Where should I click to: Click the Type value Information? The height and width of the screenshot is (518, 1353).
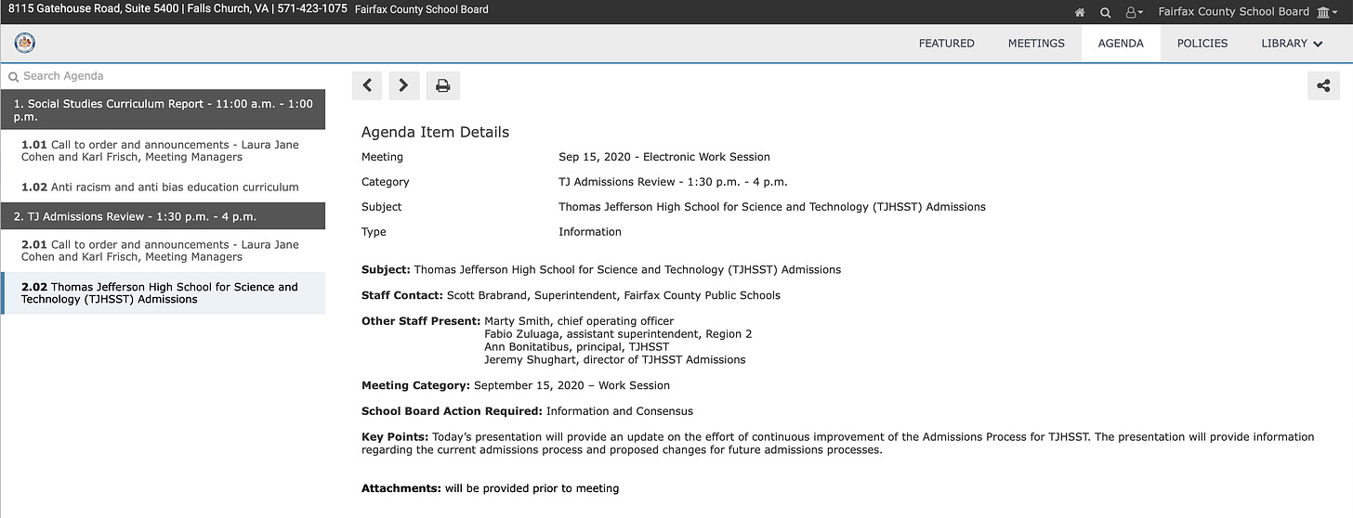coord(590,232)
